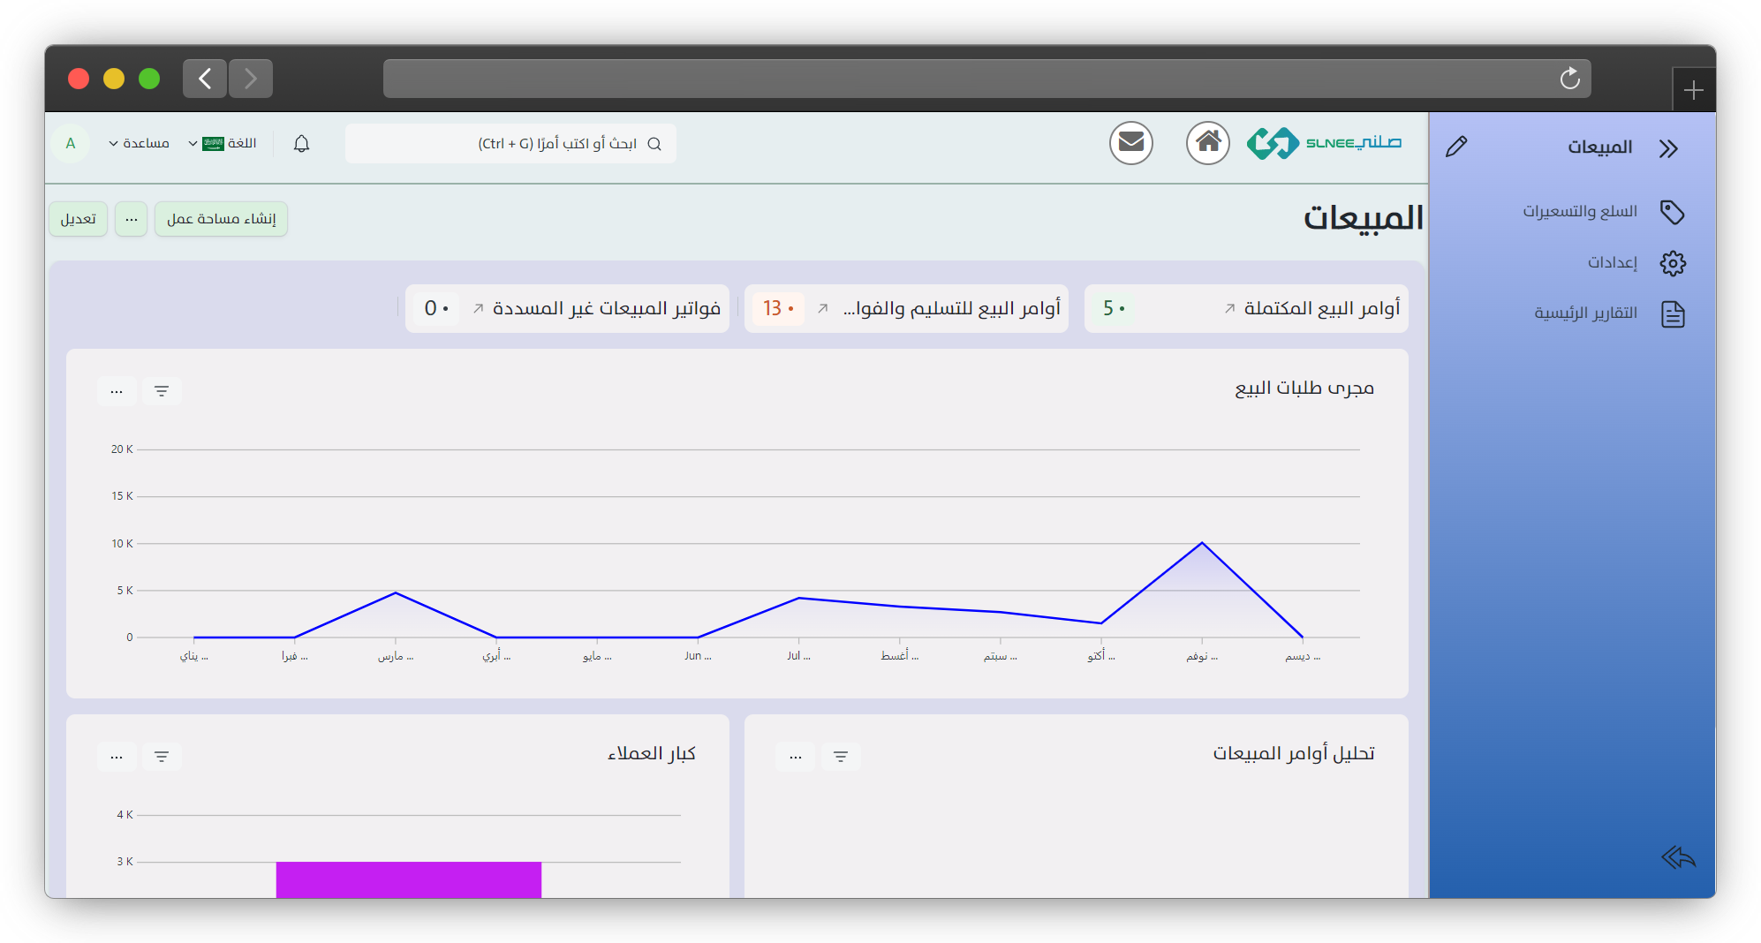Click browser reload icon

[1569, 79]
